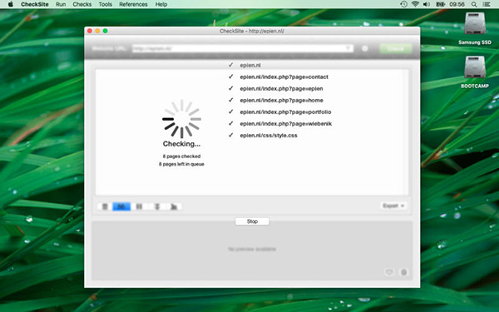Expand the URL history dropdown arrow
The width and height of the screenshot is (499, 312).
pos(348,48)
